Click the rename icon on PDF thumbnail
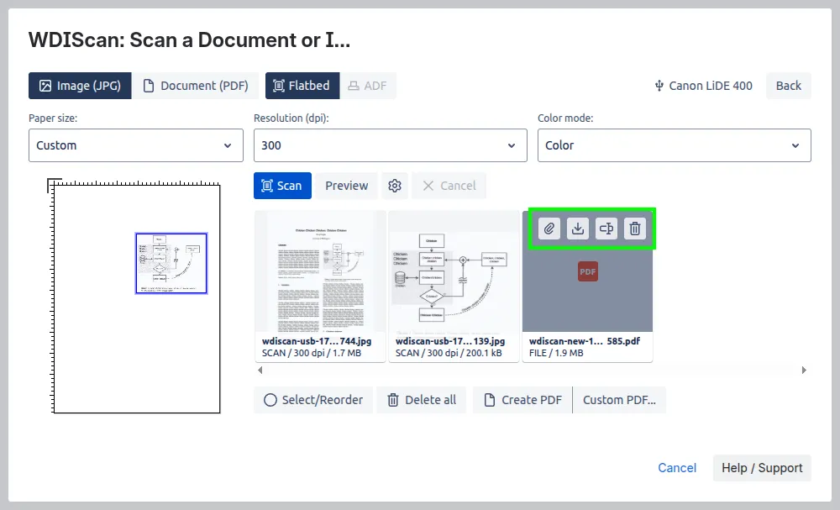 tap(606, 228)
